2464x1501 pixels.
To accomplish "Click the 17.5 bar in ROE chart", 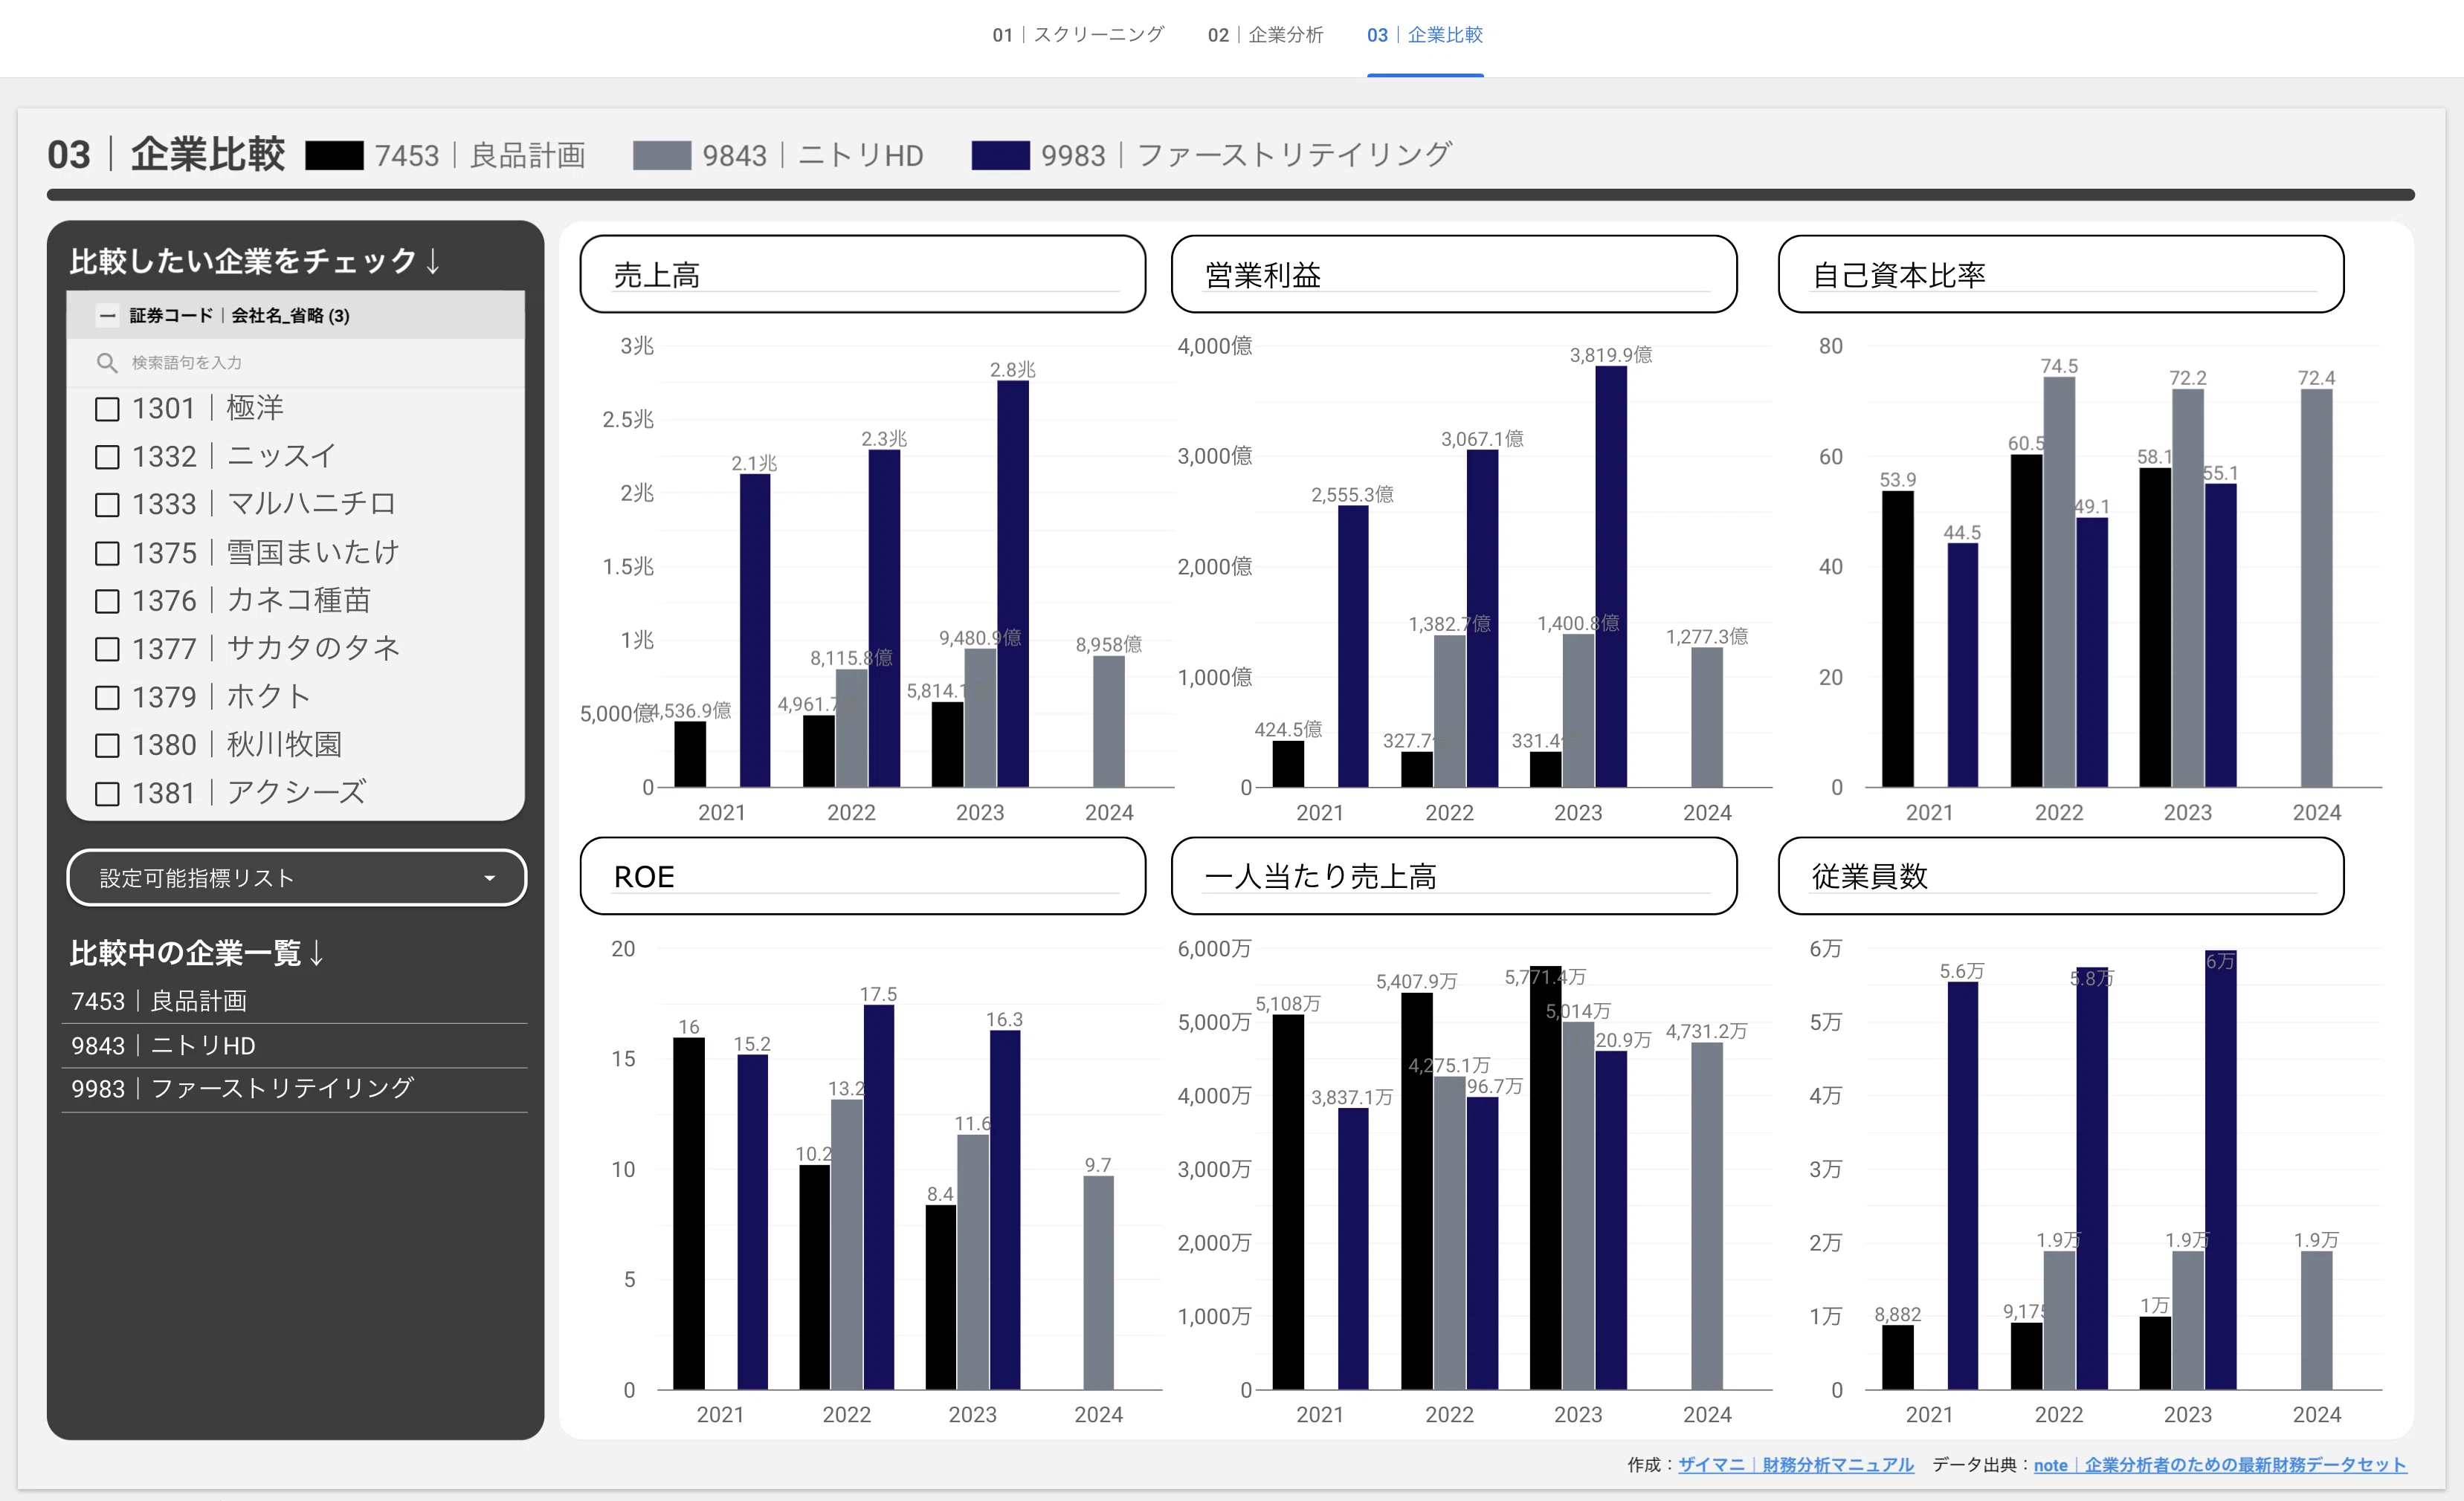I will pos(878,1197).
